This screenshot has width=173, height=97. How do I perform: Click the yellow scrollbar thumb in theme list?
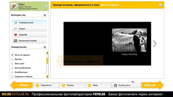coord(47,61)
